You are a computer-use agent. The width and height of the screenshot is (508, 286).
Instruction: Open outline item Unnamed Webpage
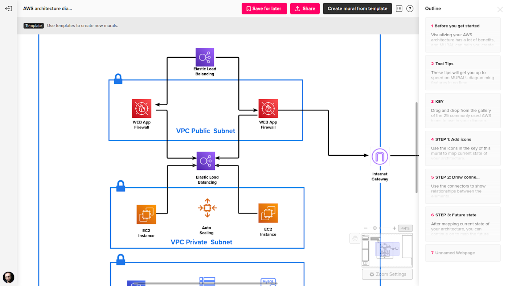(x=463, y=253)
